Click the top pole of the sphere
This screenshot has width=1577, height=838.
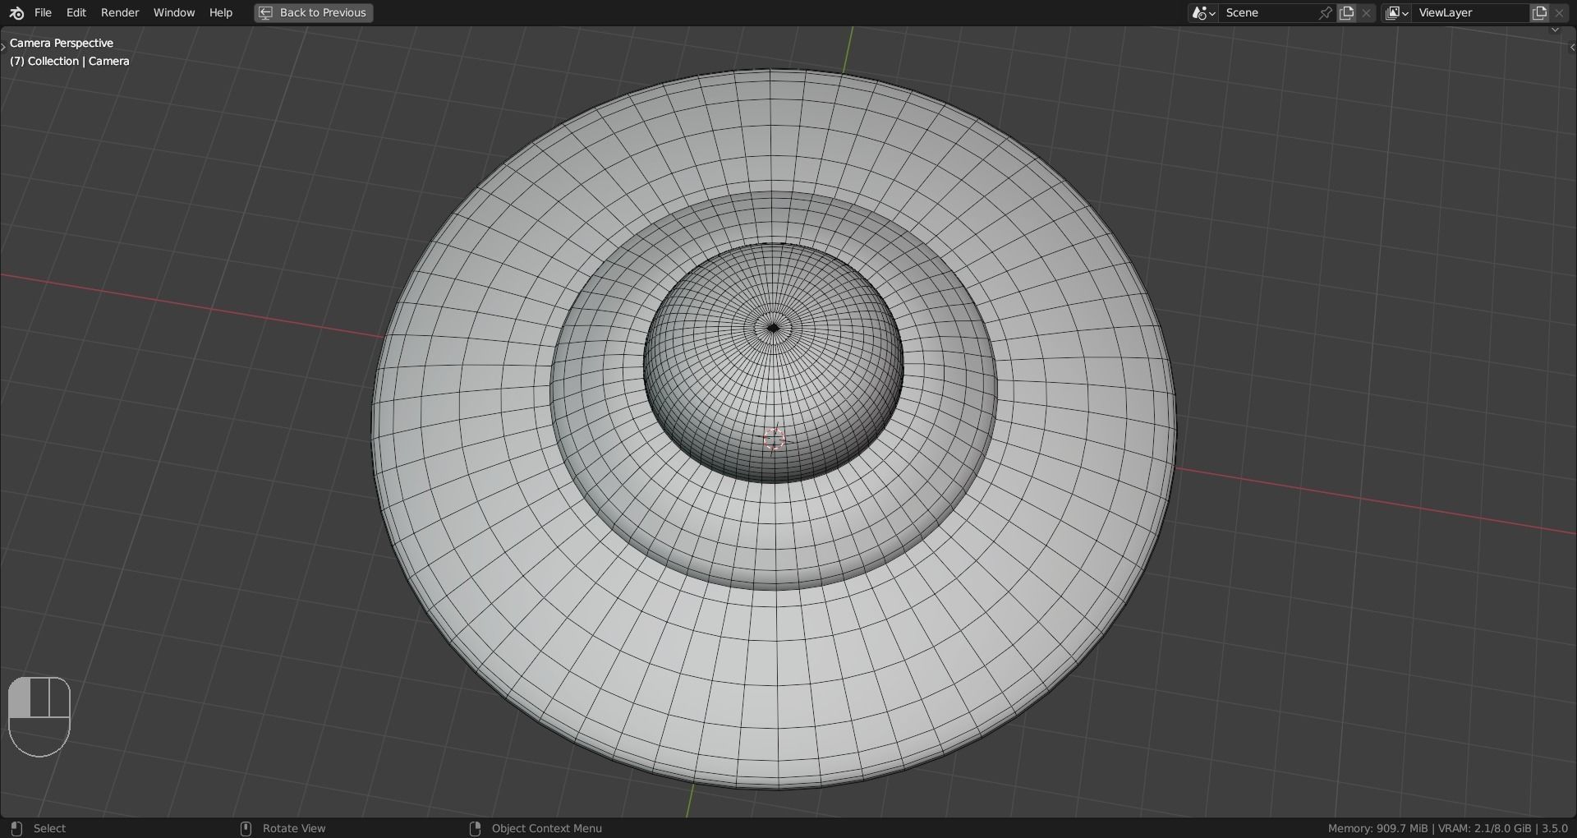click(x=773, y=329)
